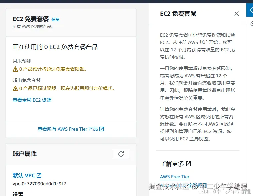253x196 pixels.
Task: Click external-link icon beside 了解更多
Action: click(188, 164)
